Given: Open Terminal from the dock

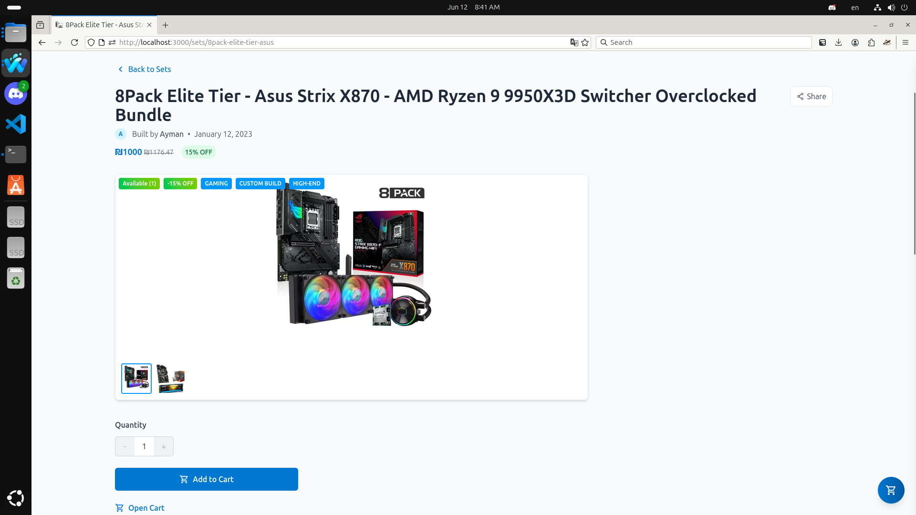Looking at the screenshot, I should (x=16, y=154).
